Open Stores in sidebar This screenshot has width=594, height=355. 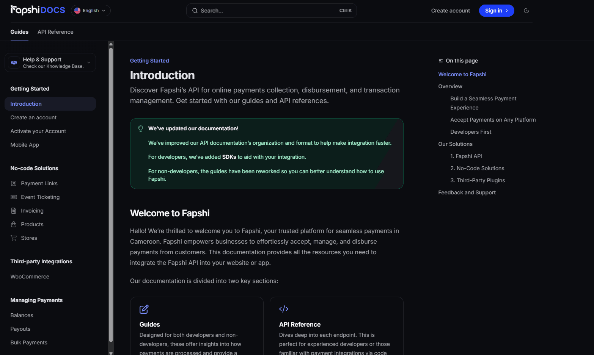tap(29, 238)
